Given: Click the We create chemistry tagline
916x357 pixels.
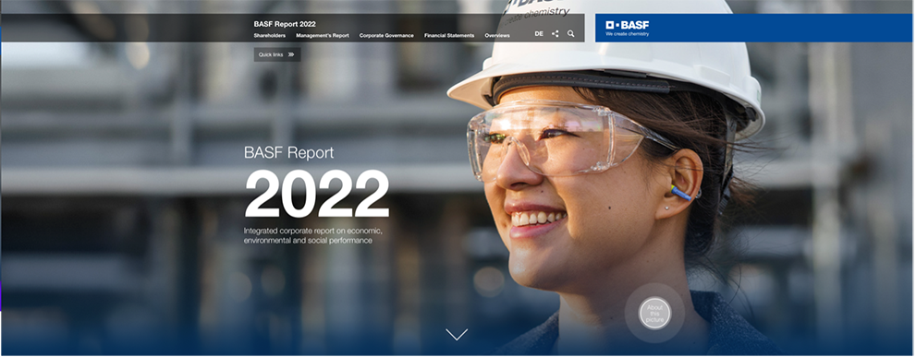Looking at the screenshot, I should coord(627,34).
